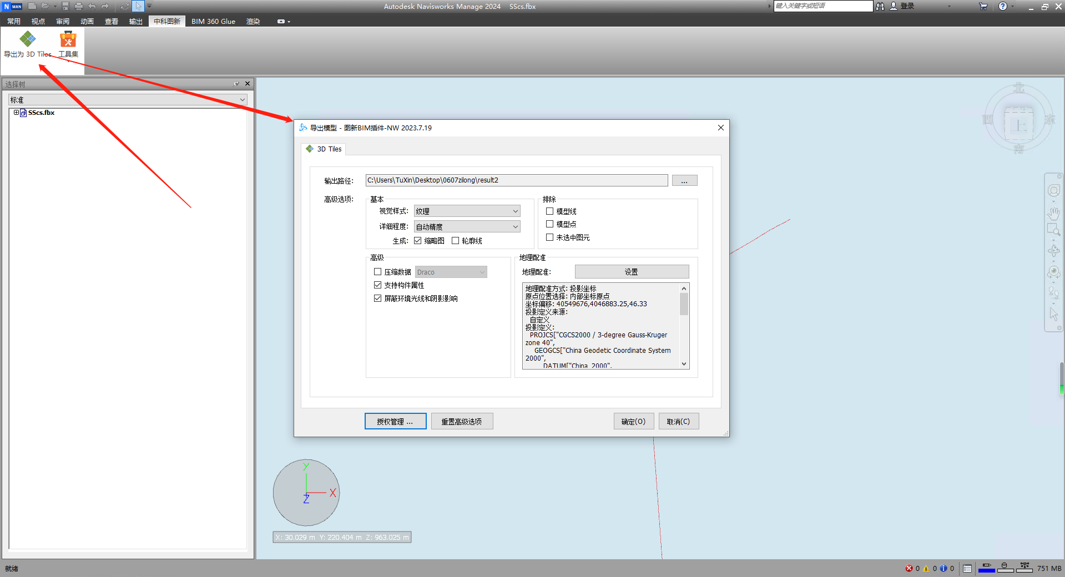
Task: Check the 模型线 exclusion checkbox
Action: (549, 211)
